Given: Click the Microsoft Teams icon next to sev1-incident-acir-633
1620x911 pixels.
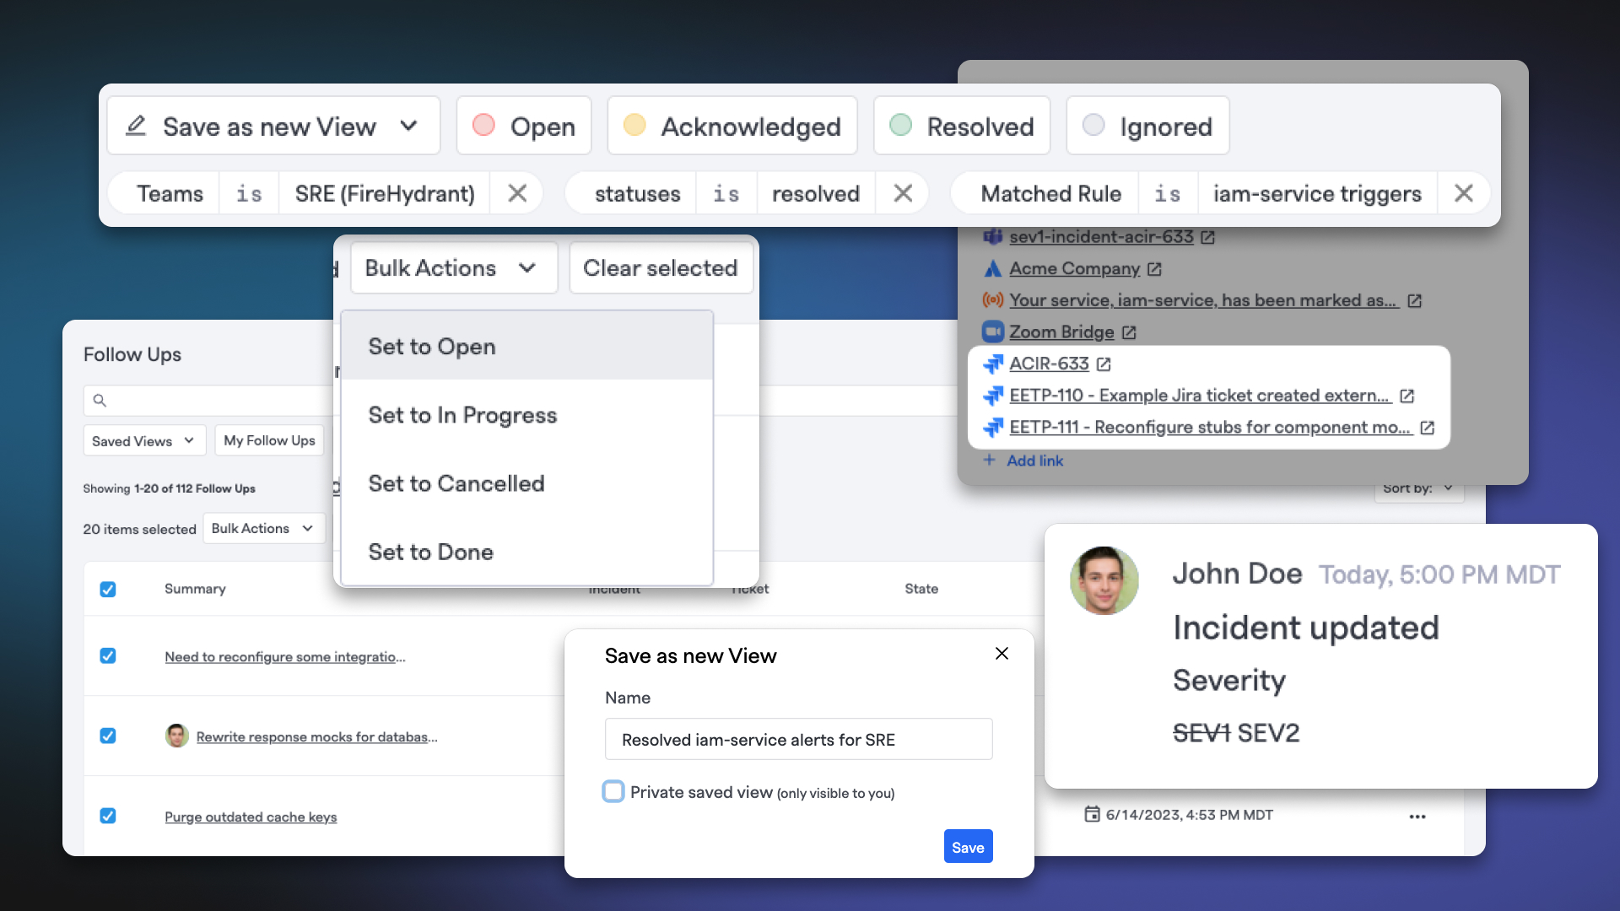Looking at the screenshot, I should 991,237.
